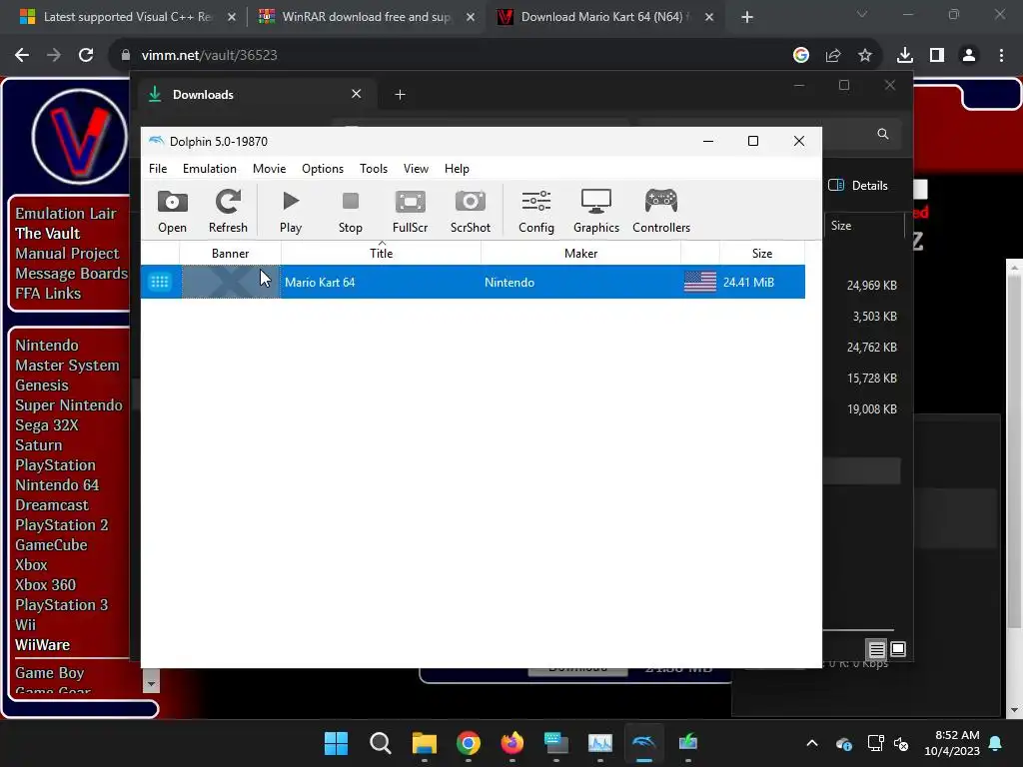Sort game list by Size column
This screenshot has height=767, width=1023.
(x=762, y=253)
